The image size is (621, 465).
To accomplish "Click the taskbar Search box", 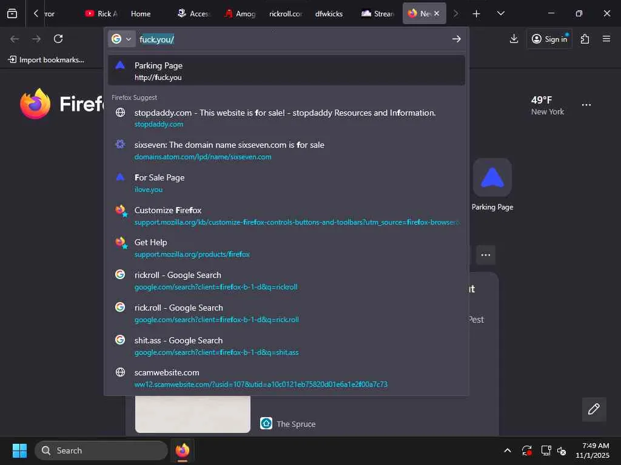I will tap(101, 450).
